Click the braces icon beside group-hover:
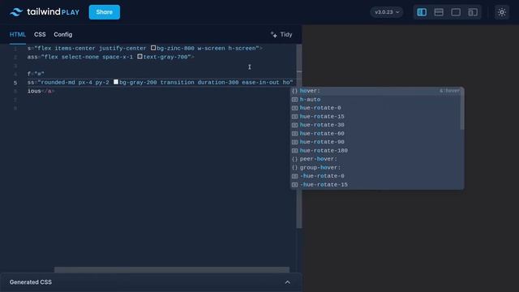This screenshot has height=292, width=519. point(294,168)
